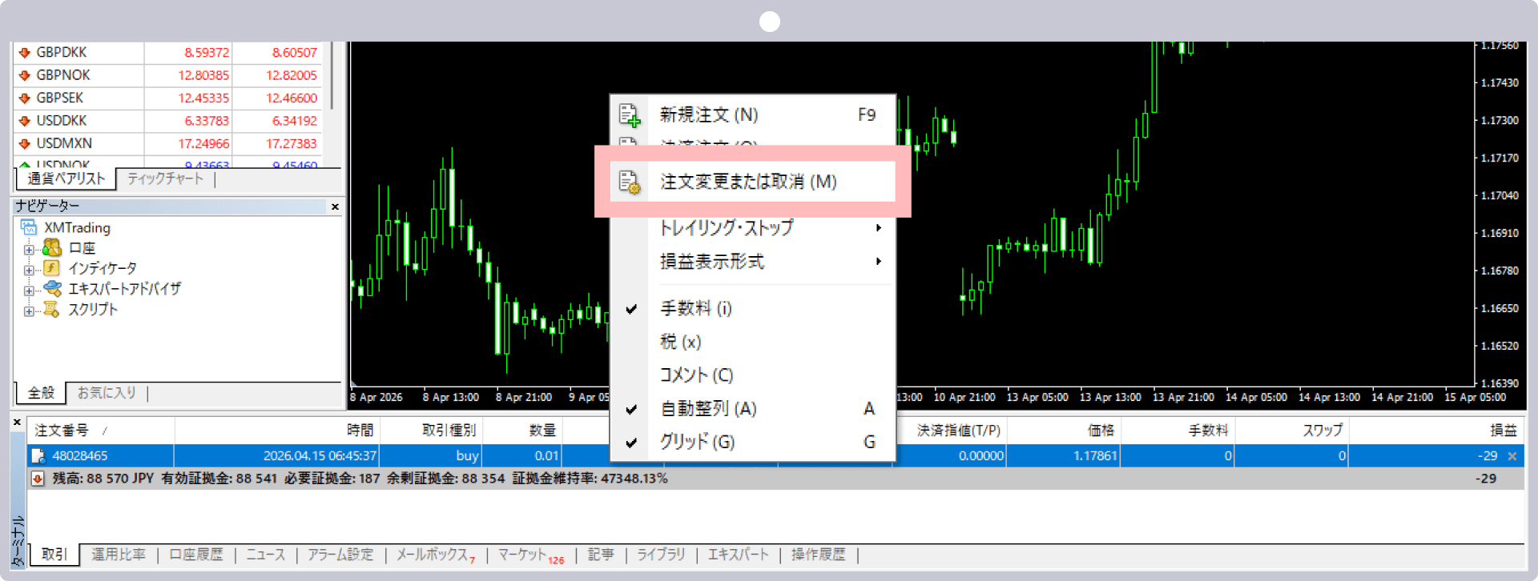The image size is (1538, 581).
Task: Click the GBPSEK symbol arrow icon
Action: click(25, 98)
